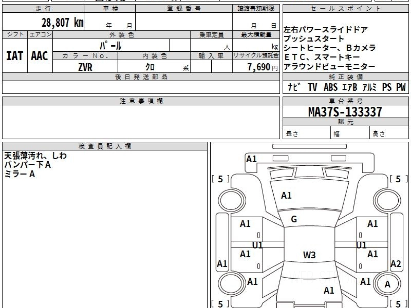The image size is (411, 308).
Task: Click the リサイクル預託金 header
Action: pos(256,56)
